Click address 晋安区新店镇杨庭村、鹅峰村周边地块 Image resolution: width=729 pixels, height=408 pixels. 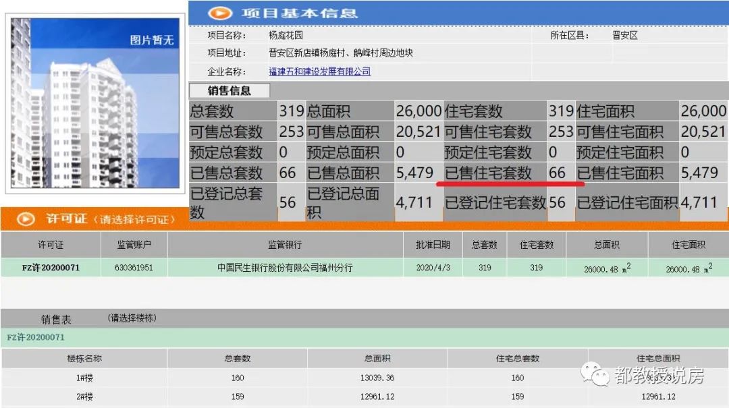point(341,53)
